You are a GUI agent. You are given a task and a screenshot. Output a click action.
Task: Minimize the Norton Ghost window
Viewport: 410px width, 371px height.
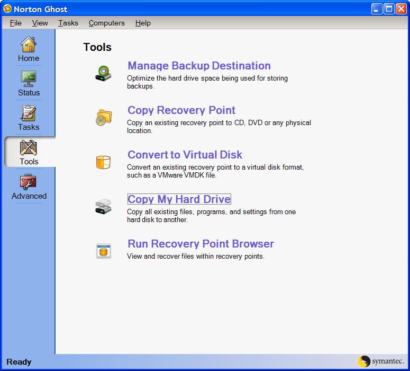point(377,9)
